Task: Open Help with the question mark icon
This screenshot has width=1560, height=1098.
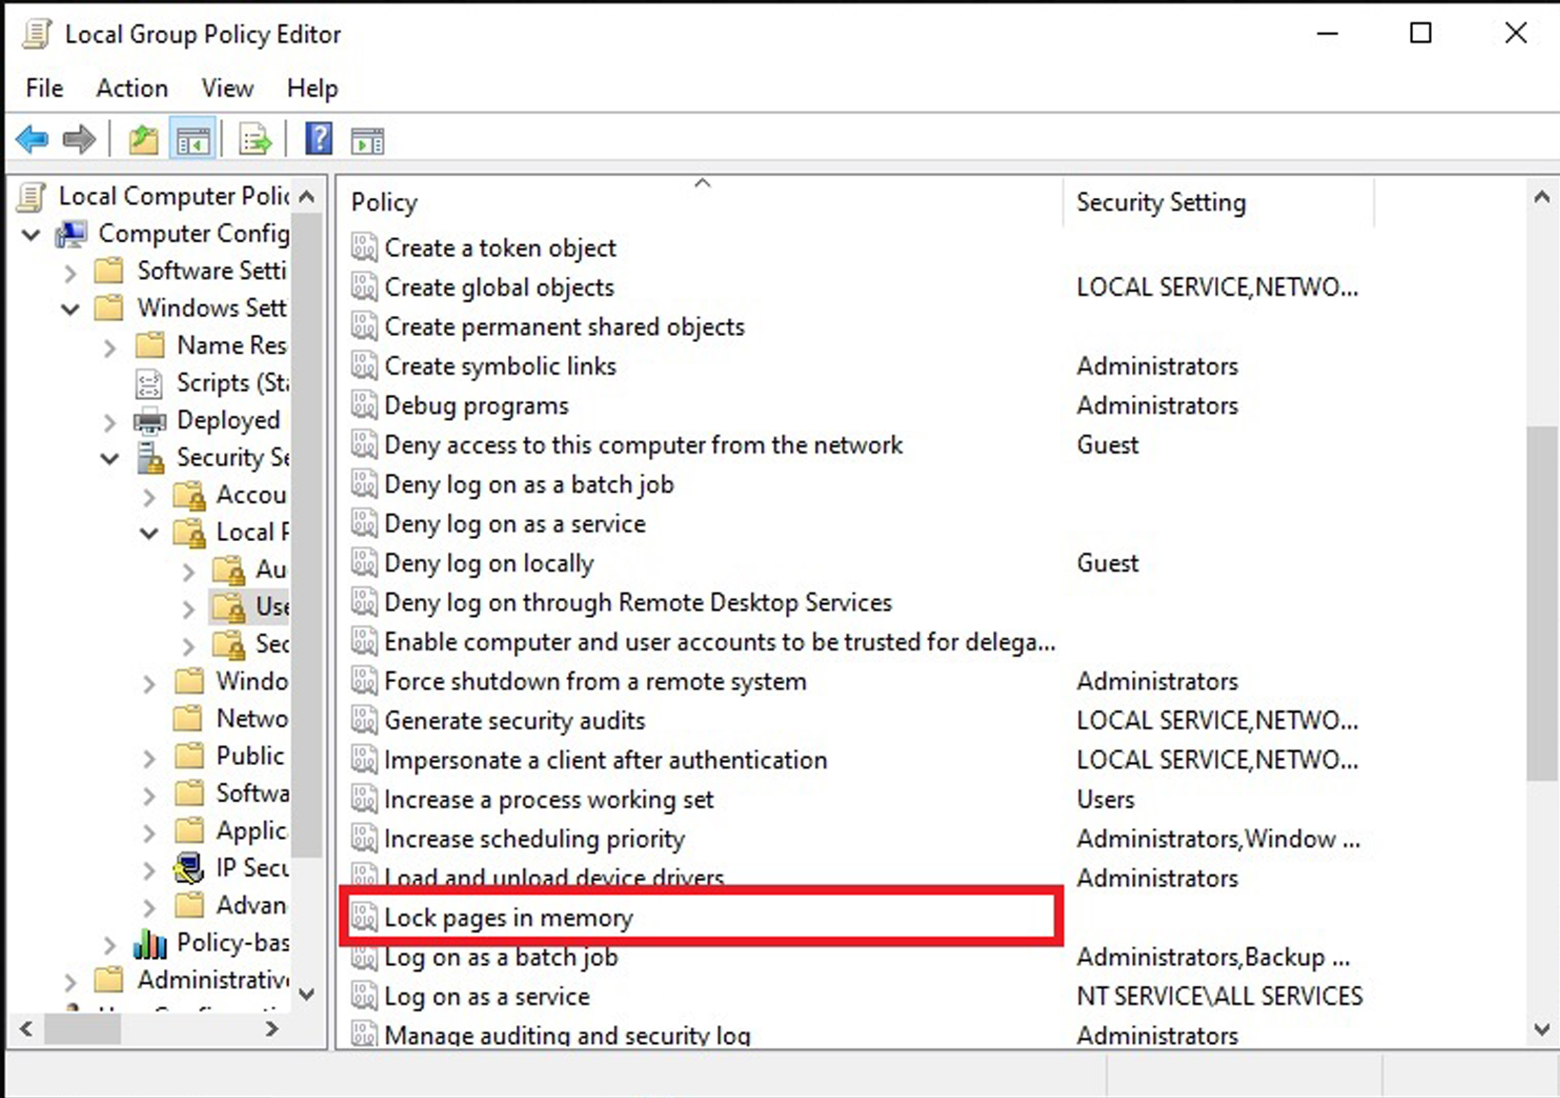Action: [x=318, y=140]
